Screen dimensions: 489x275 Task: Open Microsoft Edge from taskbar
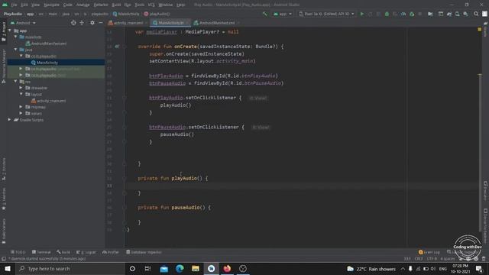click(180, 268)
